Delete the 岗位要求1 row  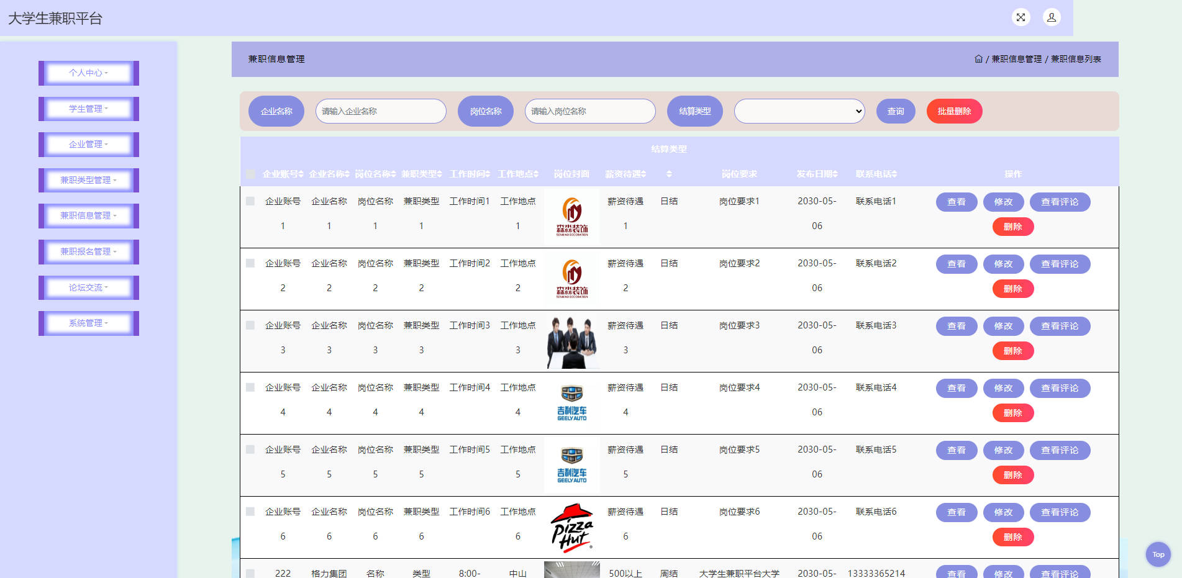[1012, 227]
